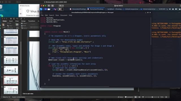Viewport: 181px width, 101px height.
Task: Click the Kali lock screen icon
Action: pos(180,9)
